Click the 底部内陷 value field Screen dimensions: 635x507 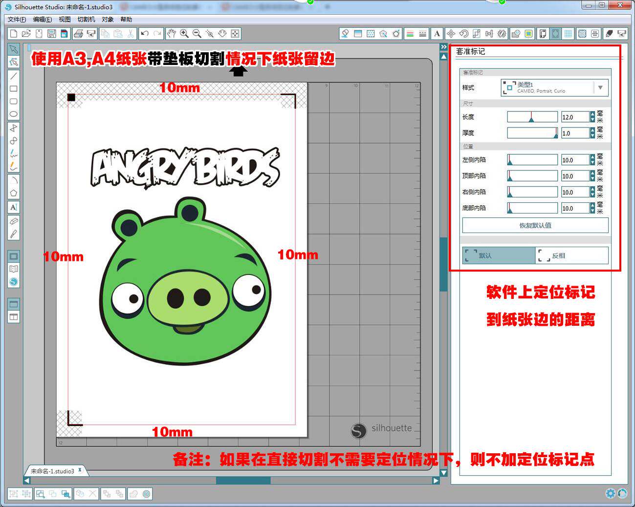tap(575, 208)
